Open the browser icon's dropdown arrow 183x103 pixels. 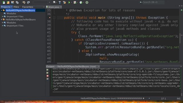click(x=56, y=2)
